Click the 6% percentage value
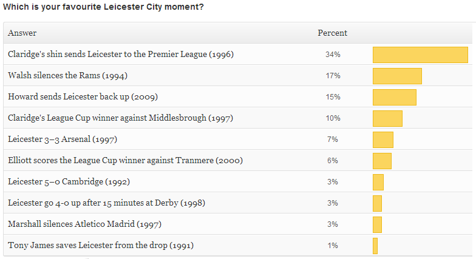This screenshot has height=259, width=476. 333,161
